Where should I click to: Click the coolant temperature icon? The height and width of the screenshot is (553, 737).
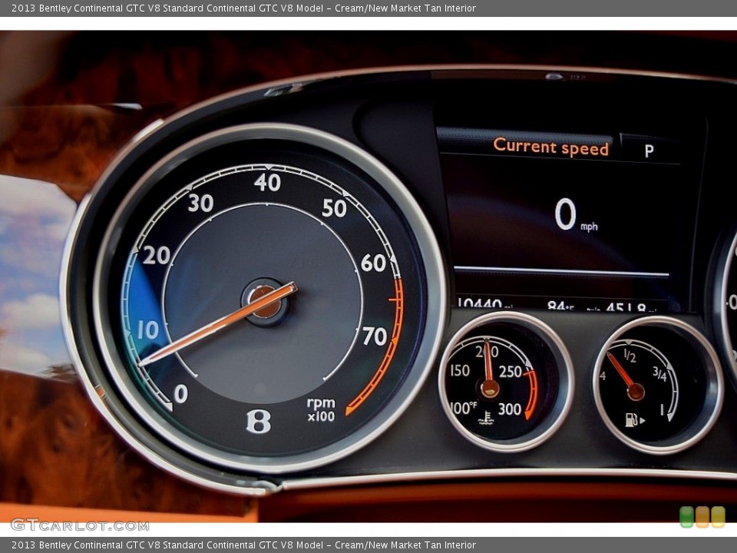(486, 418)
